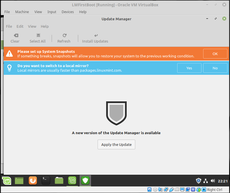The width and height of the screenshot is (230, 193).
Task: Click the update shield icon in the system tray
Action: pos(198,181)
